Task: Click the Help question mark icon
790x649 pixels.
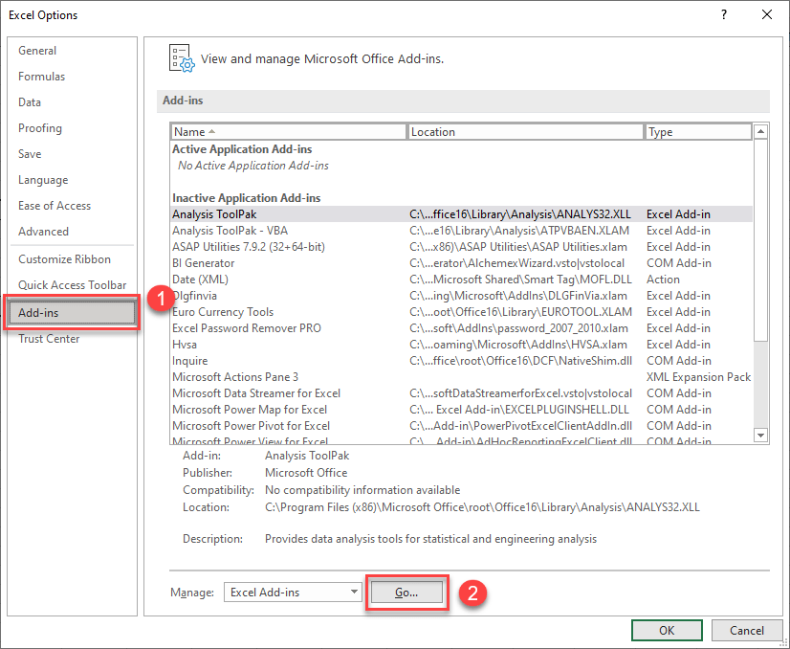Action: pyautogui.click(x=725, y=15)
